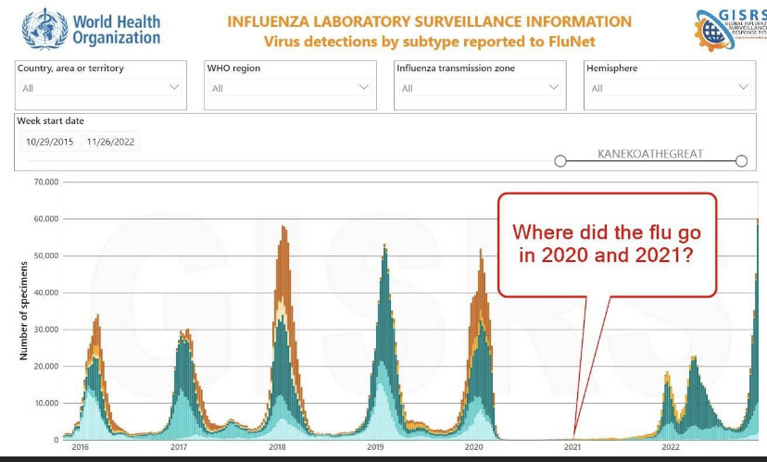Click the 2022 x-axis year label
The width and height of the screenshot is (767, 462).
pyautogui.click(x=671, y=447)
